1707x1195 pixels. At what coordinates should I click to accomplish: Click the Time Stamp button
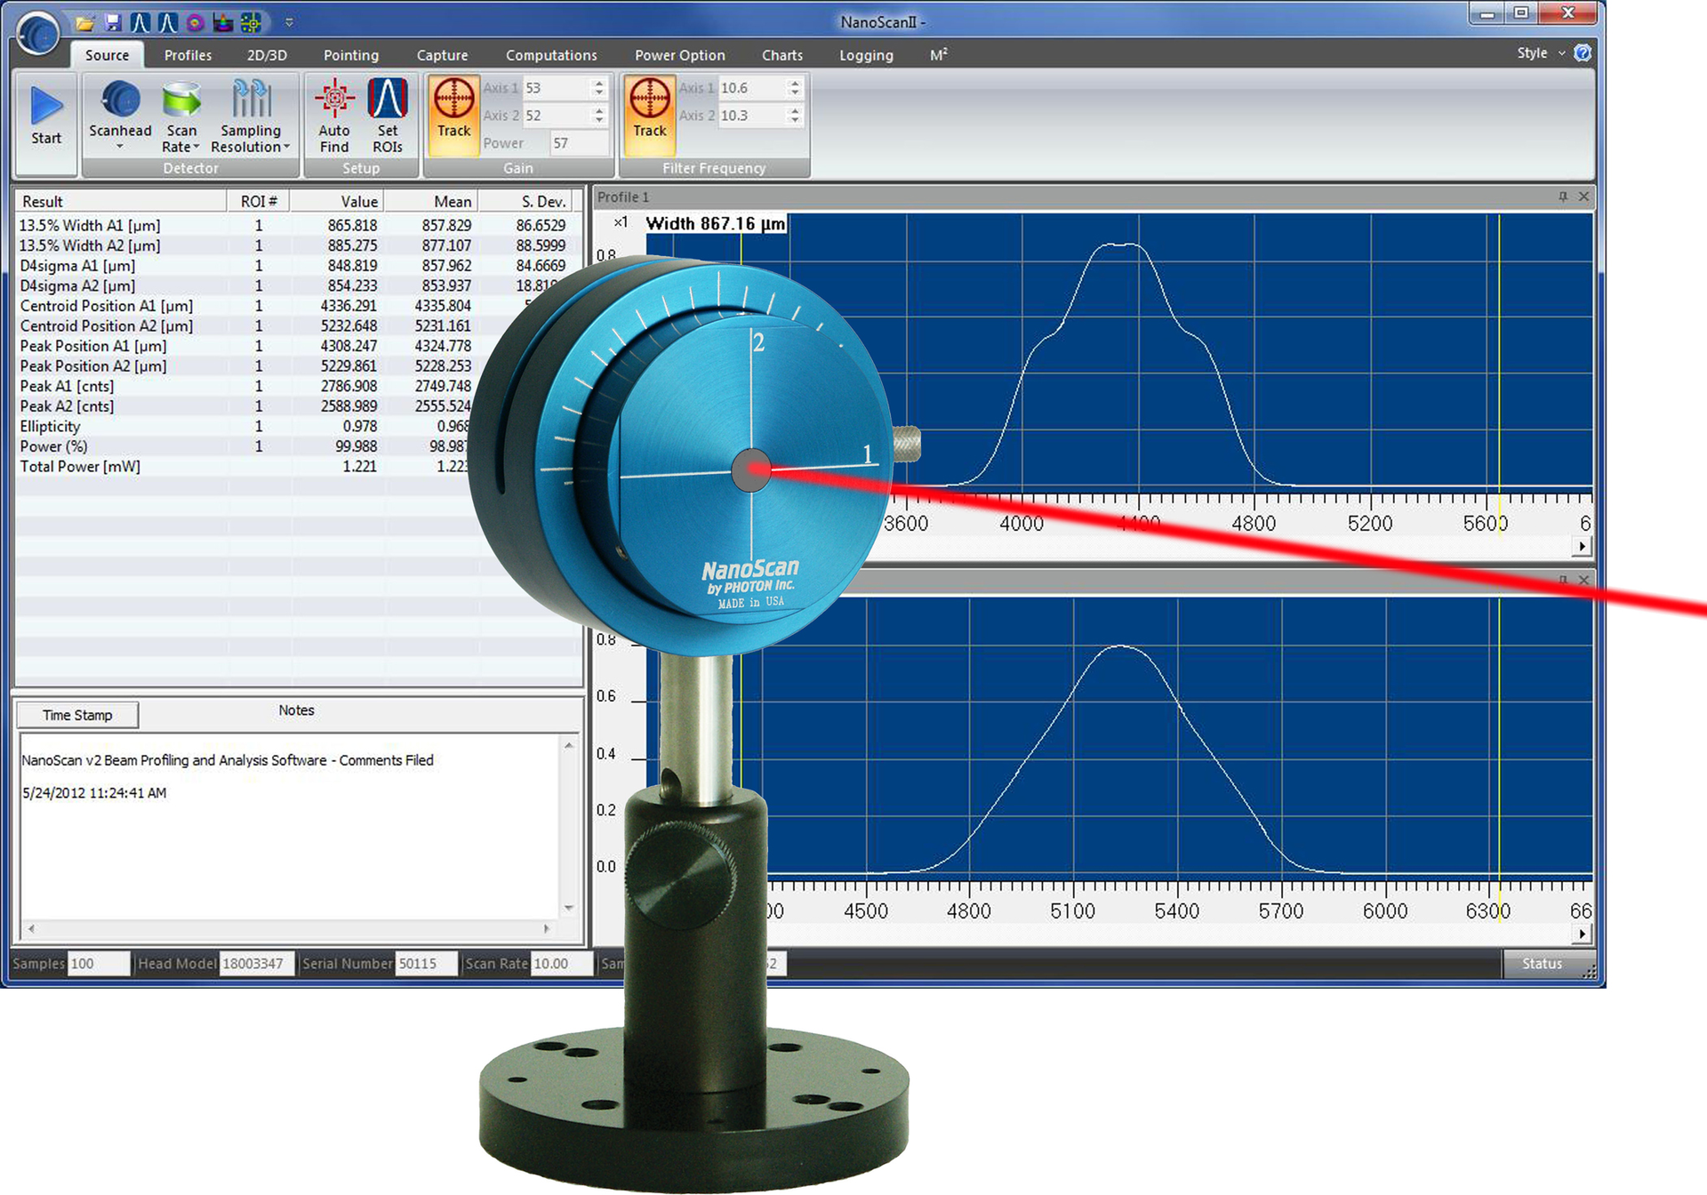77,715
